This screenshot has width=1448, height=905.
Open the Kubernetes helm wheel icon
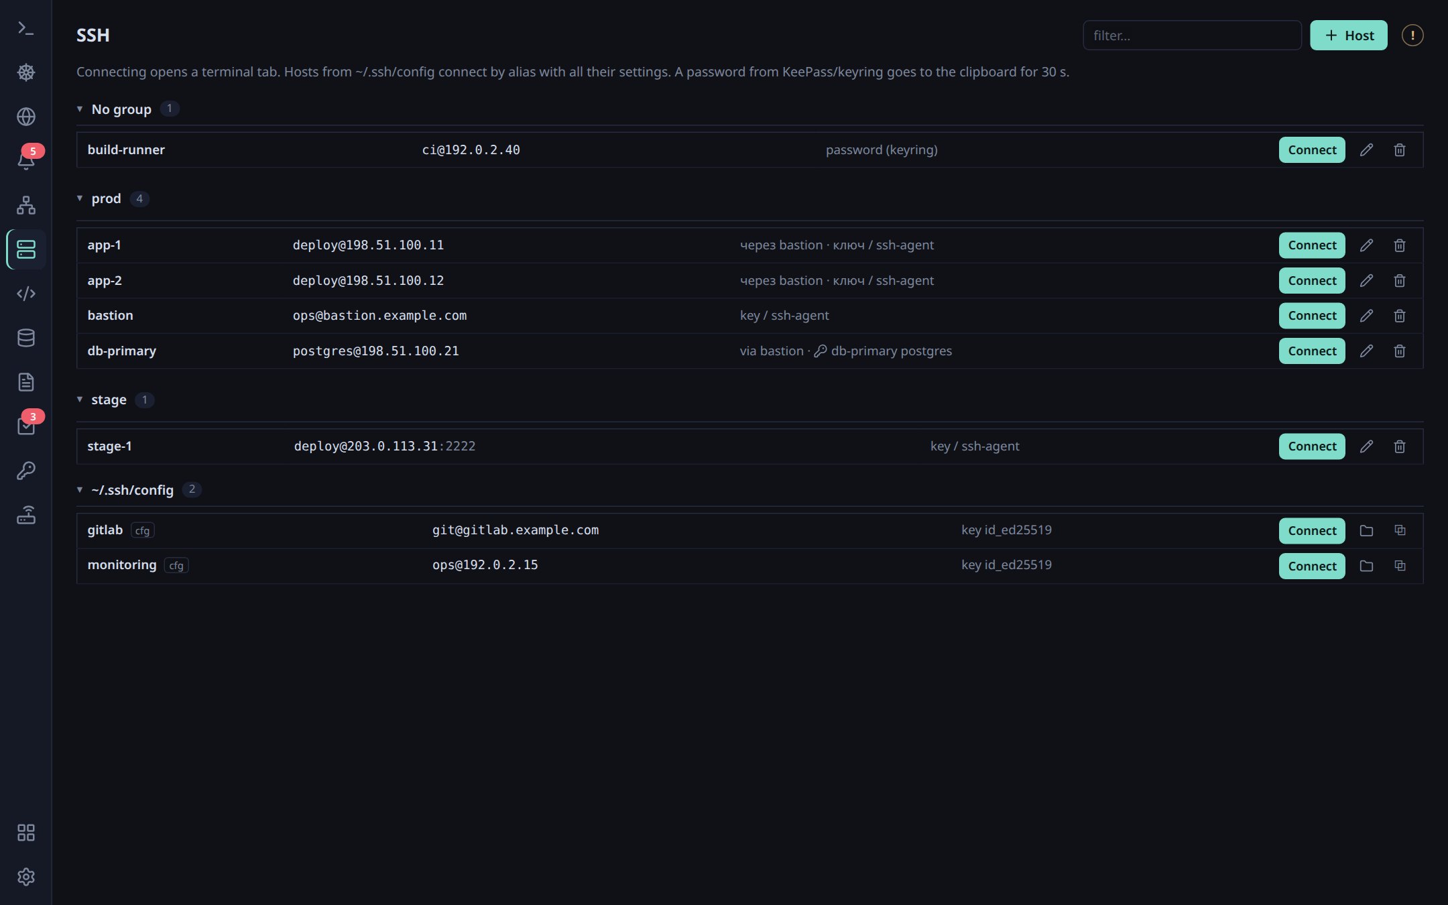click(26, 72)
